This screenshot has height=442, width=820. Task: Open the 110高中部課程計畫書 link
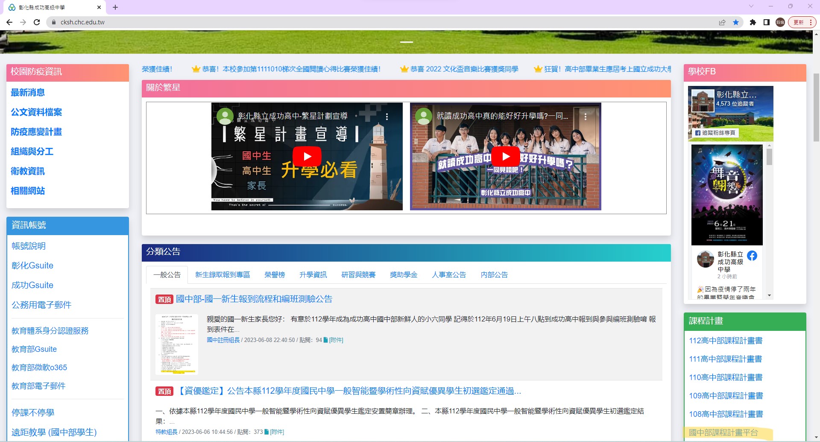pos(726,377)
